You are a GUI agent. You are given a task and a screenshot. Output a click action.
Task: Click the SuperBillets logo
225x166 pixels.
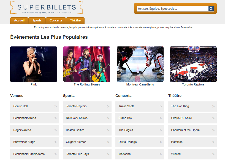pyautogui.click(x=46, y=8)
